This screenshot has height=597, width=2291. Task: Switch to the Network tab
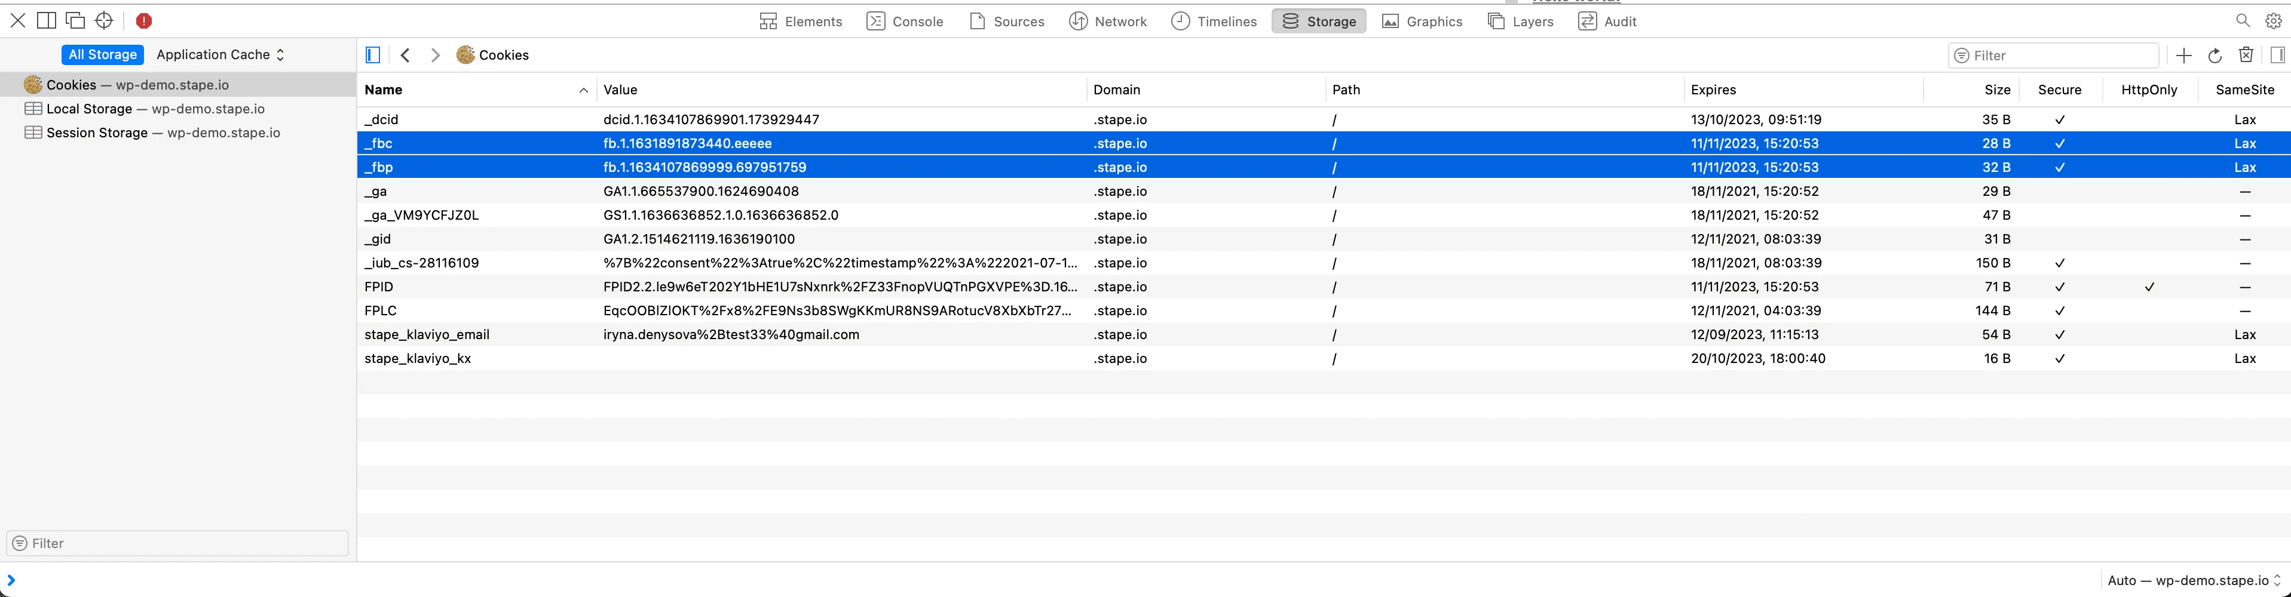coord(1108,21)
